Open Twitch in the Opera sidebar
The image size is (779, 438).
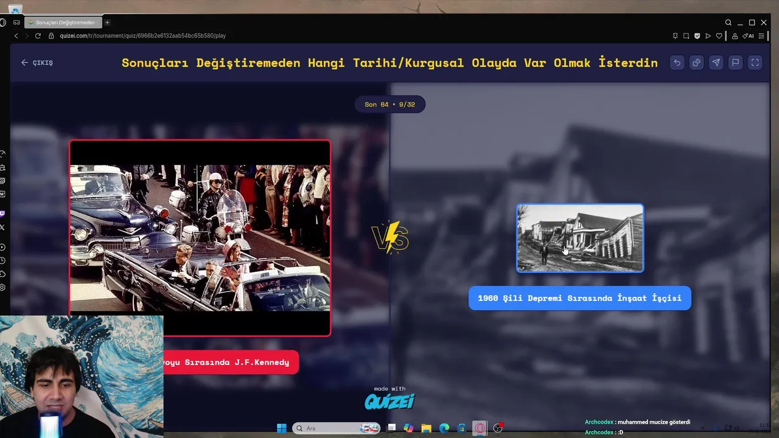[3, 214]
